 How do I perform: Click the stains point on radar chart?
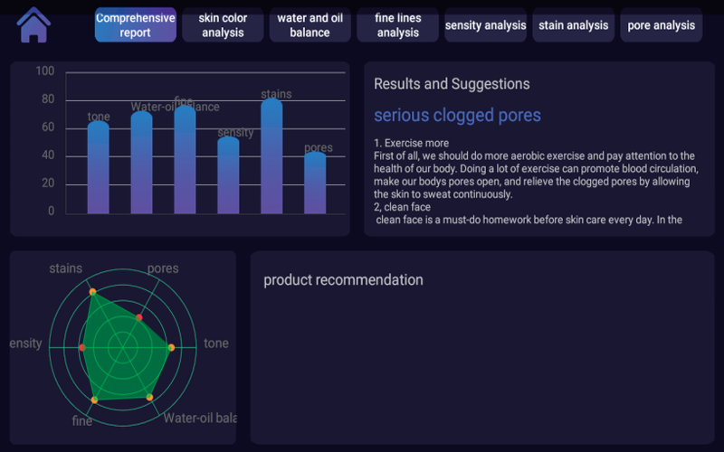point(92,291)
